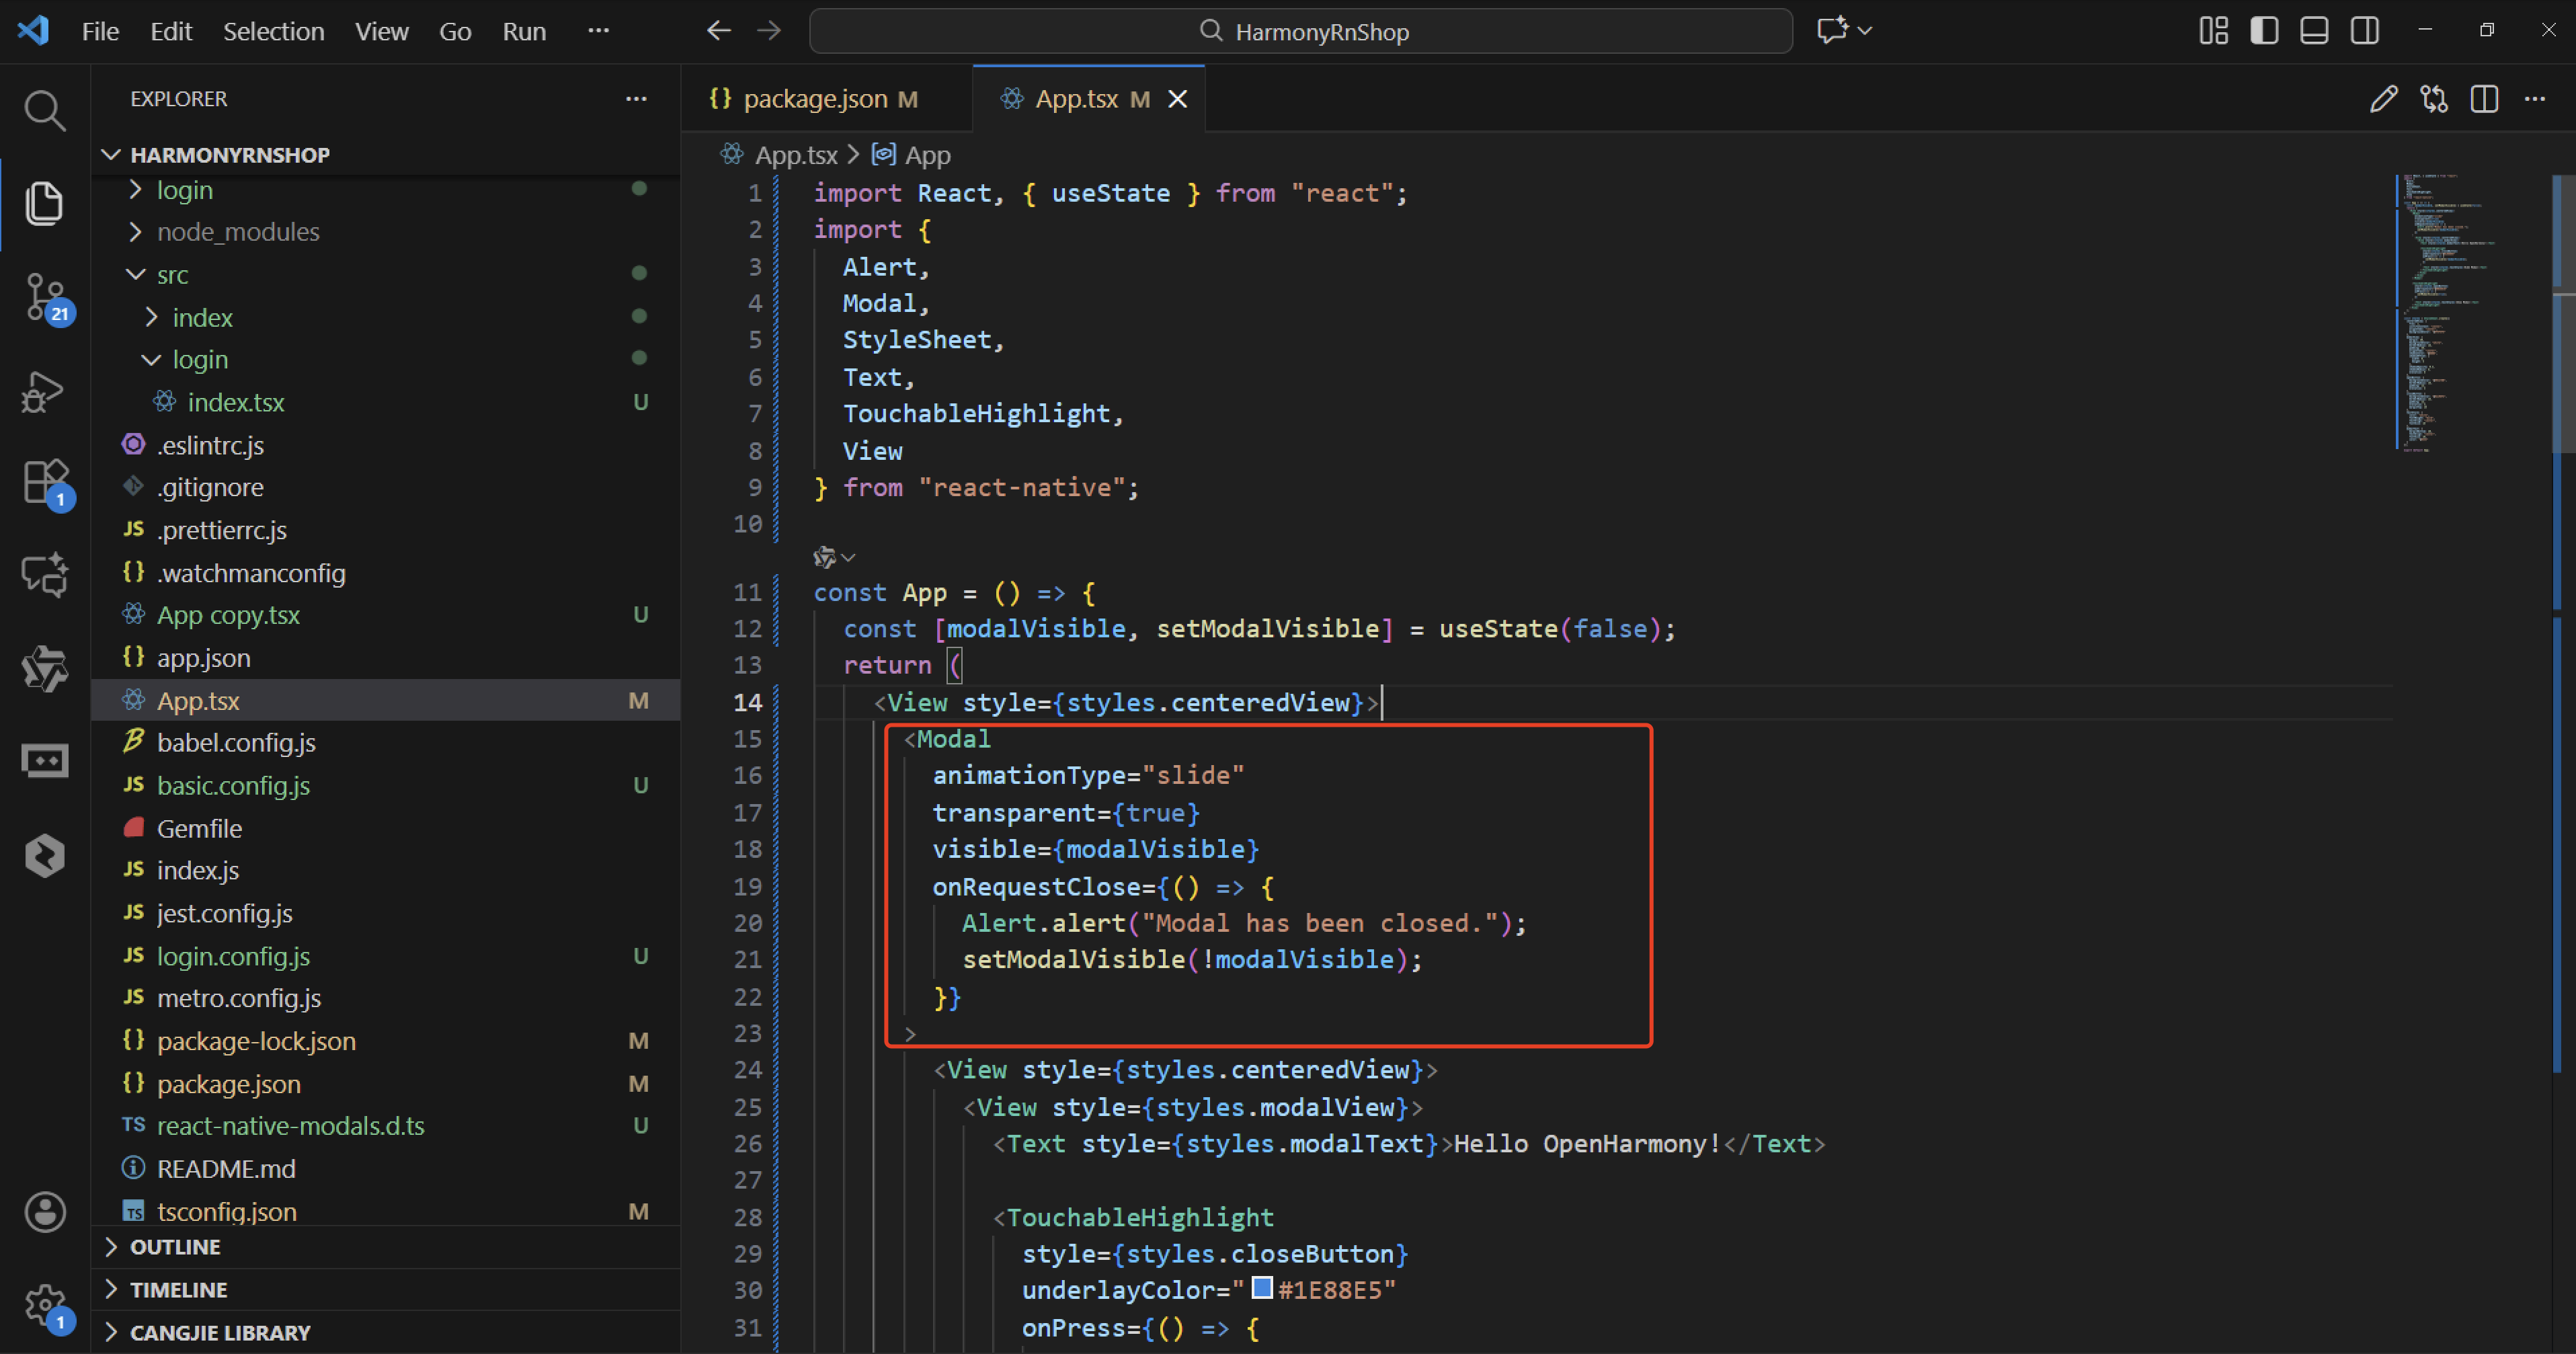The width and height of the screenshot is (2576, 1354).
Task: Open the Edit menu
Action: 171,31
